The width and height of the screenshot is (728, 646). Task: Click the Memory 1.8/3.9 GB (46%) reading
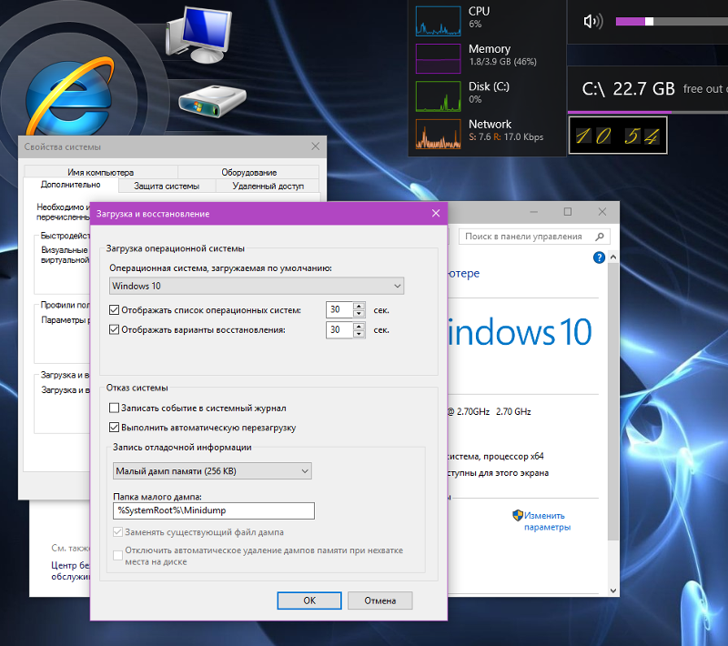502,62
